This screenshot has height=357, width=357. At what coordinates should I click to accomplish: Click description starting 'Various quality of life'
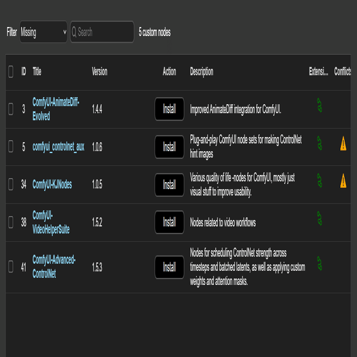click(x=243, y=185)
